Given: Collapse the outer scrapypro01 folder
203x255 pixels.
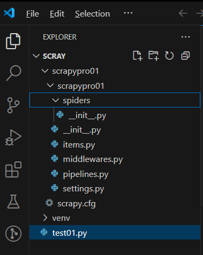Looking at the screenshot, I should point(45,71).
